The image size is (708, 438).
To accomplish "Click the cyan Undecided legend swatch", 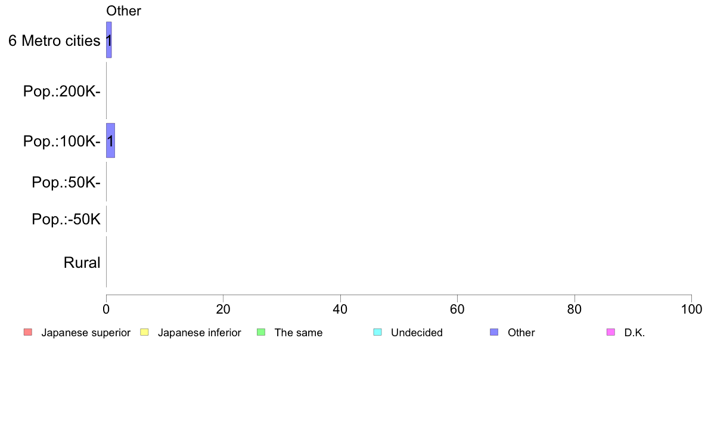I will coord(377,332).
